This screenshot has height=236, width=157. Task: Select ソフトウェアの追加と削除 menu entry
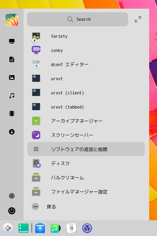(x=86, y=149)
